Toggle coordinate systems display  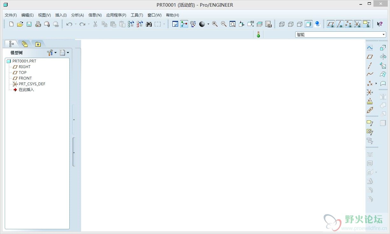click(358, 24)
